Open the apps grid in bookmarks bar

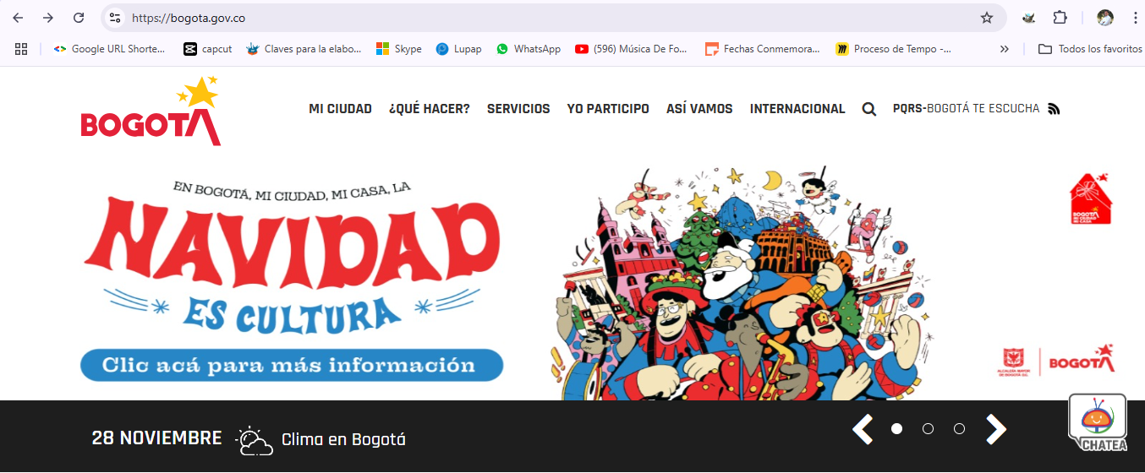point(21,49)
